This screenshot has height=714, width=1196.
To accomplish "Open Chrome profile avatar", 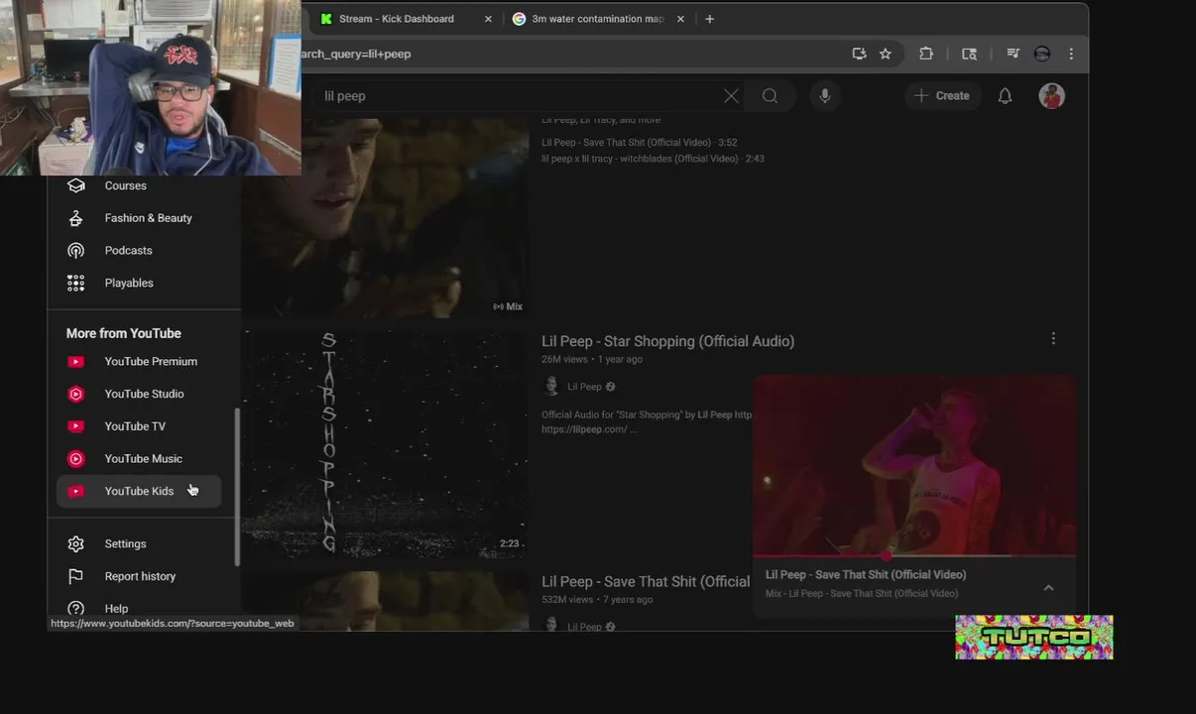I will point(1042,54).
